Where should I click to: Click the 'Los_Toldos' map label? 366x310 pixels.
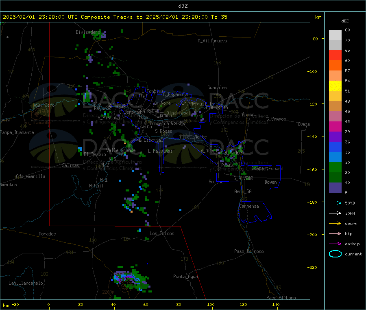tap(162, 233)
